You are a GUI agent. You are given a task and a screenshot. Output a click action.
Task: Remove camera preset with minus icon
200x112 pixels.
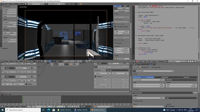click(196, 93)
